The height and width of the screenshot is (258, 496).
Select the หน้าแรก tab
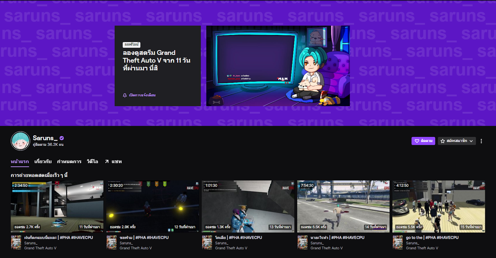20,161
